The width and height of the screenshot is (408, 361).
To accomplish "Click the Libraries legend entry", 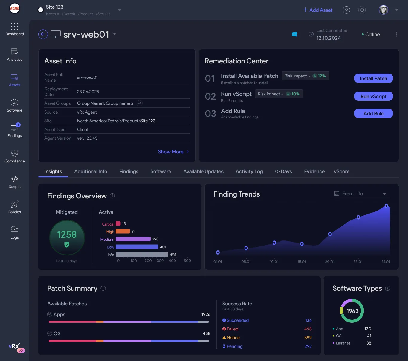I will pyautogui.click(x=352, y=343).
